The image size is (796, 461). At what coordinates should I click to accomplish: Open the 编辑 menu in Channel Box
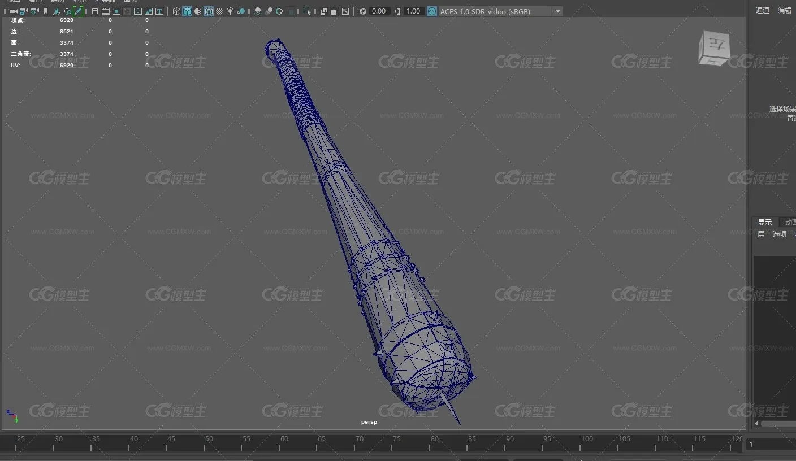click(x=785, y=10)
